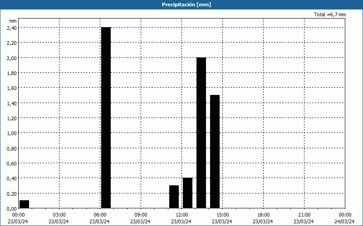This screenshot has width=363, height=226.
Task: Click the 1,00 y-axis value
Action: pos(12,133)
